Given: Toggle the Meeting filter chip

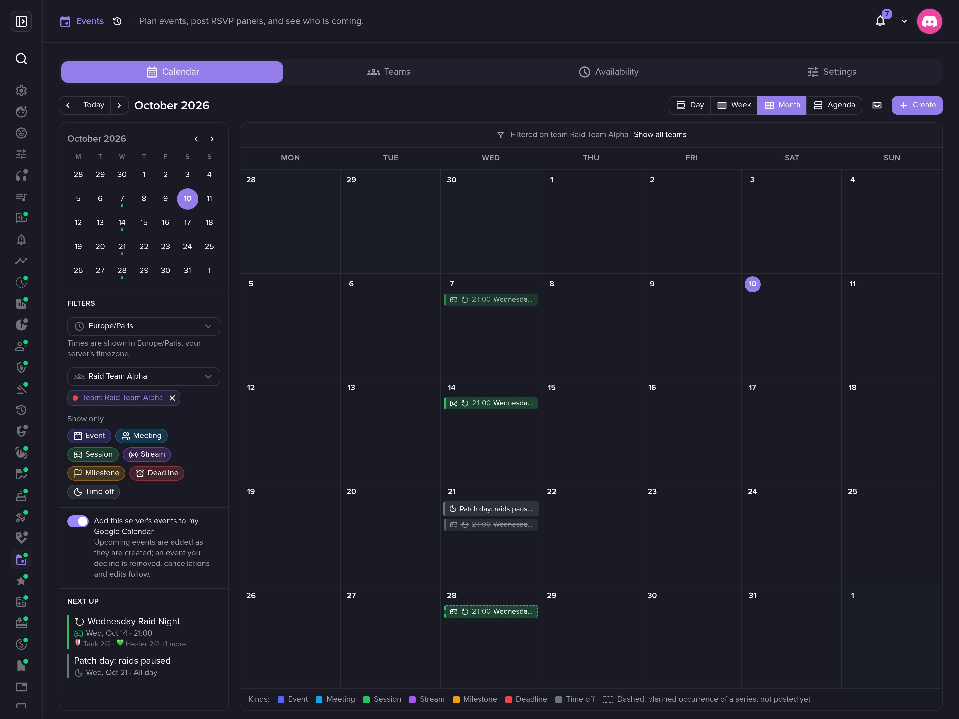Looking at the screenshot, I should point(141,435).
